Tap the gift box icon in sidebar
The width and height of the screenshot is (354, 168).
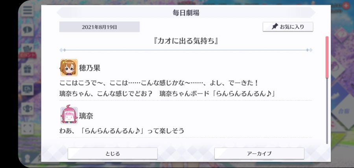click(28, 69)
